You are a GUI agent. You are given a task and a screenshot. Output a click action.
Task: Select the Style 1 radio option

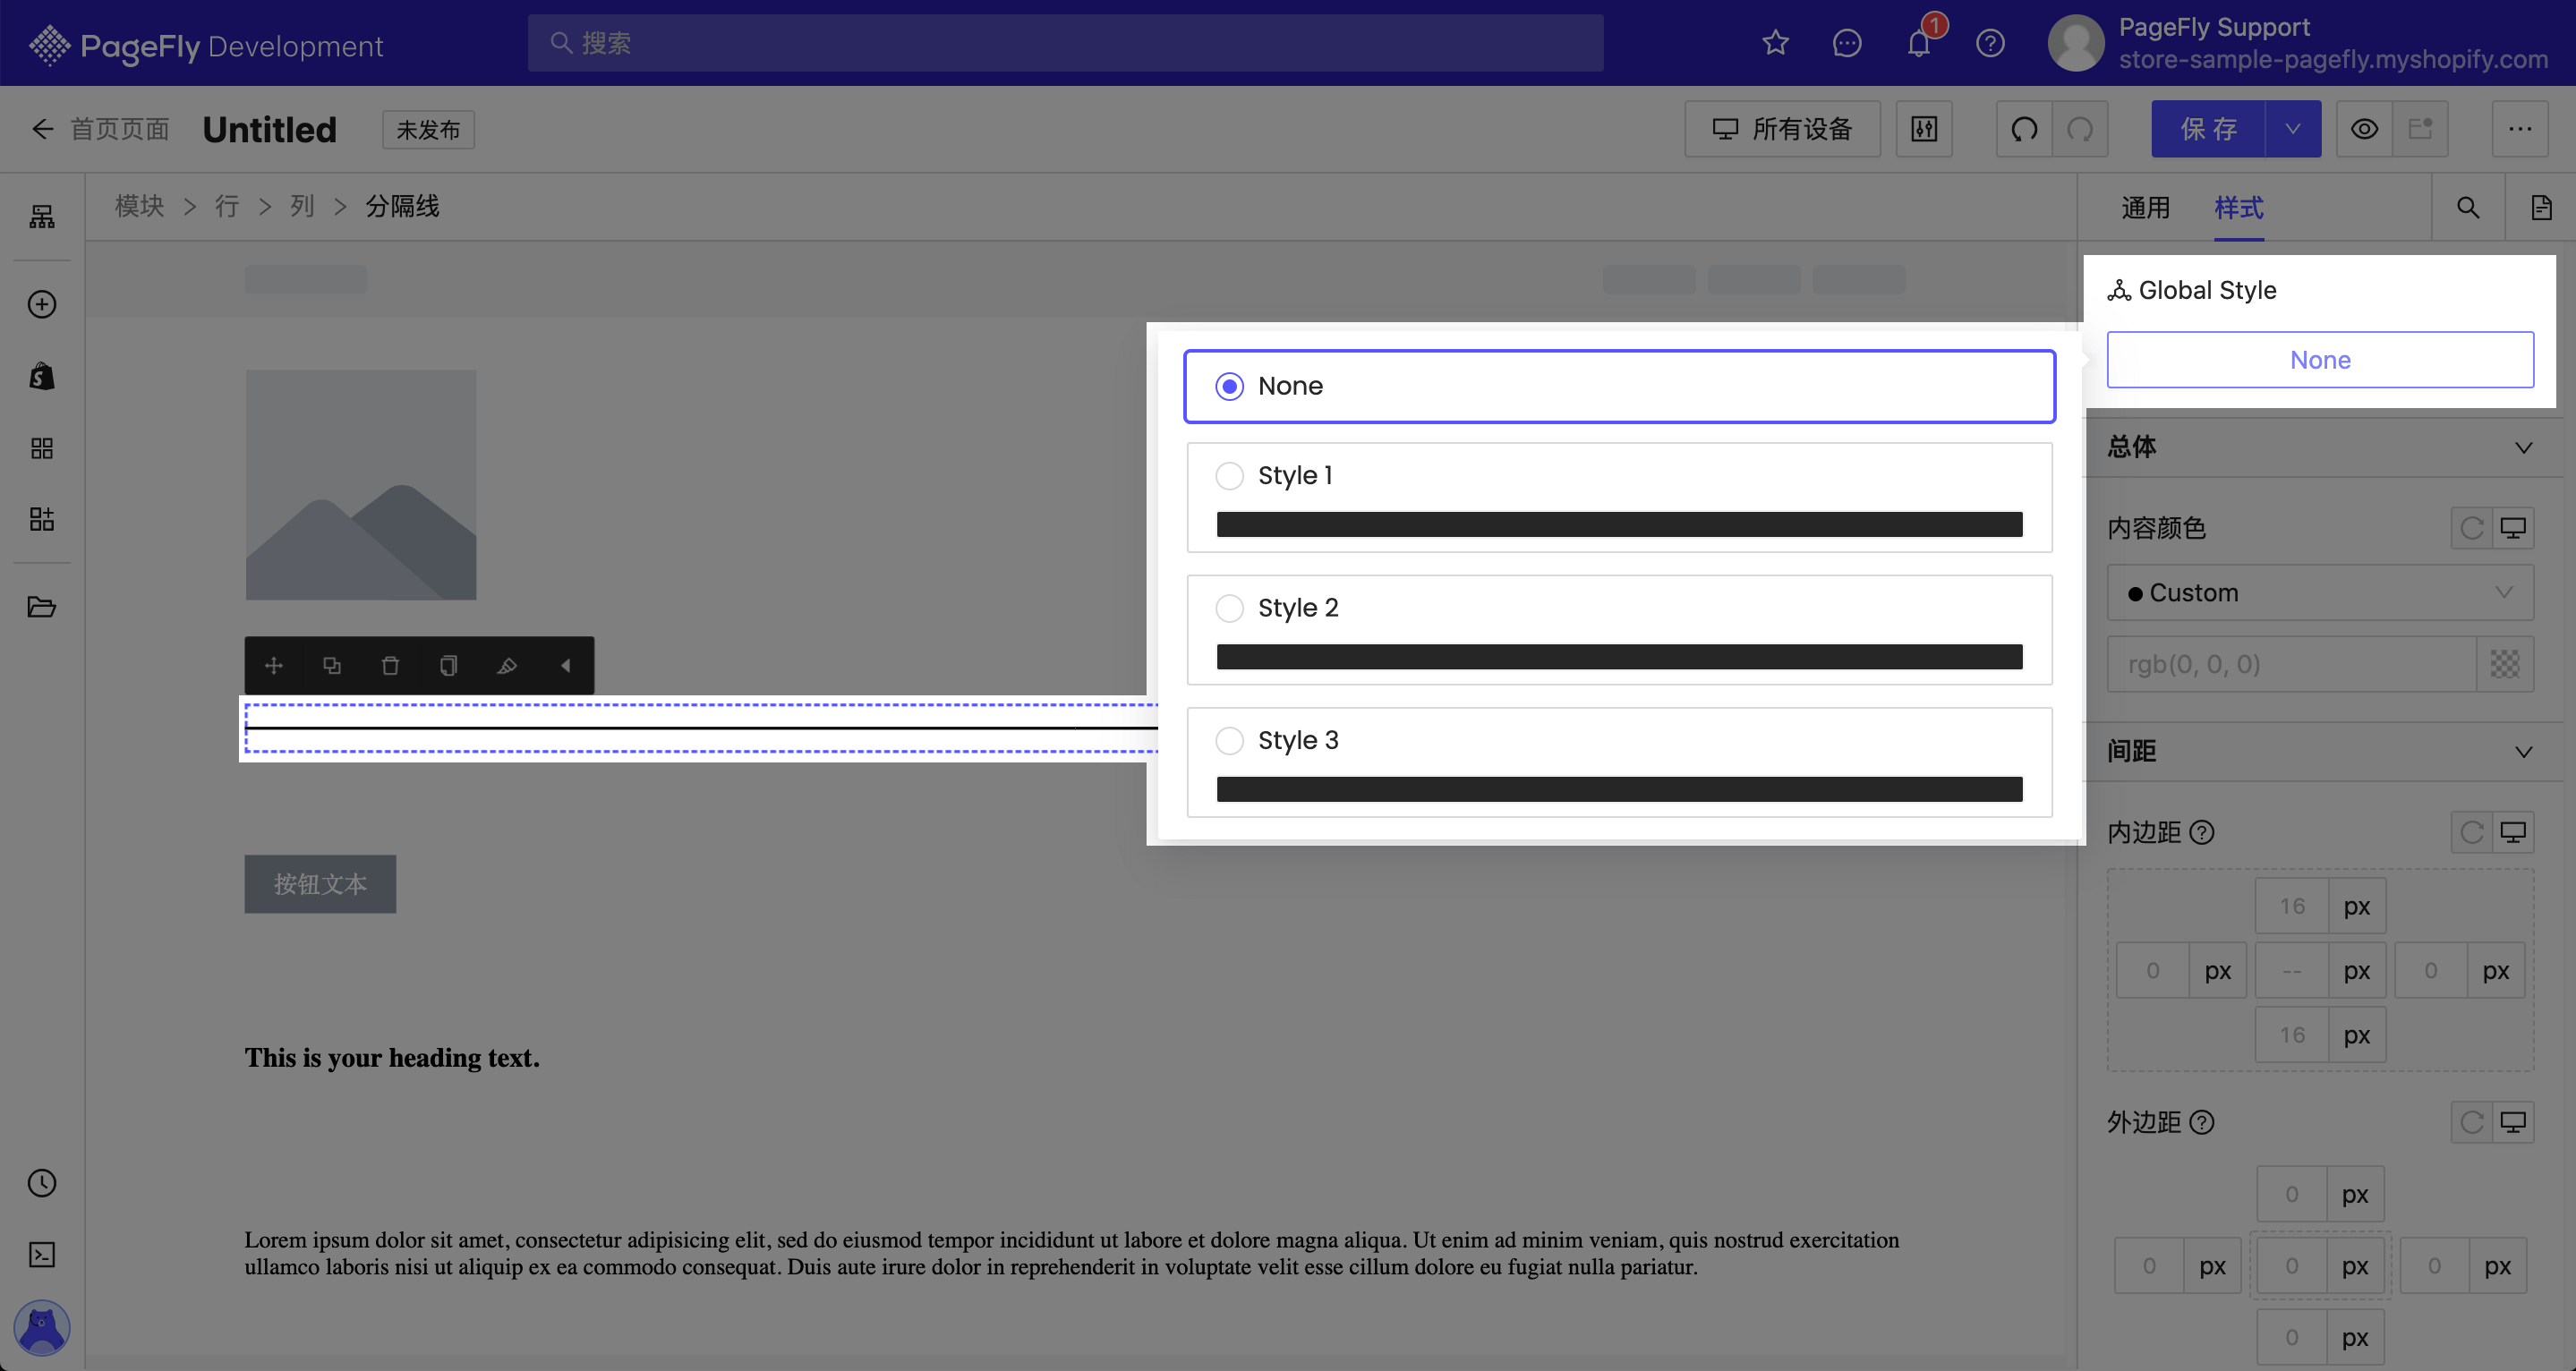pyautogui.click(x=1229, y=475)
